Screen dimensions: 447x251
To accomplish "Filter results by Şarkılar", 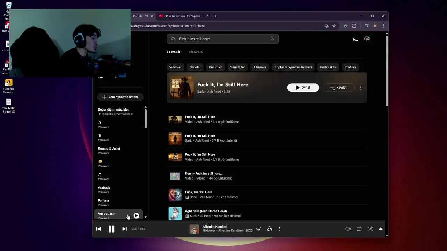I will point(195,67).
